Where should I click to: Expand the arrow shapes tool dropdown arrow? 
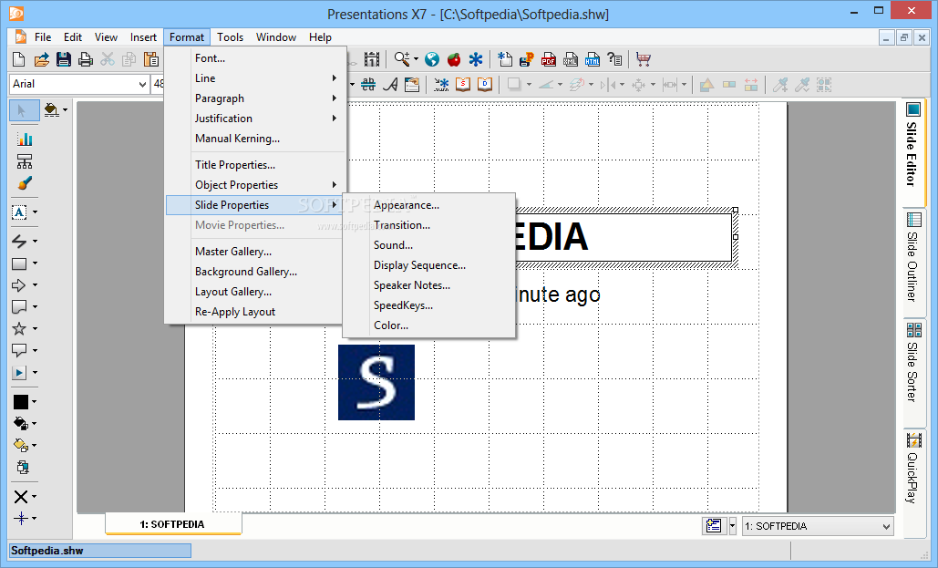click(35, 284)
